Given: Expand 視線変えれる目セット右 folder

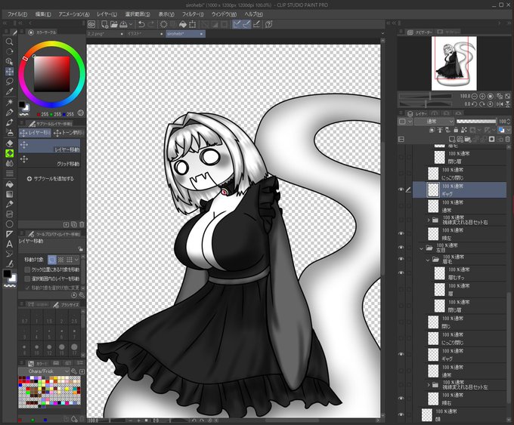Looking at the screenshot, I should pos(429,220).
